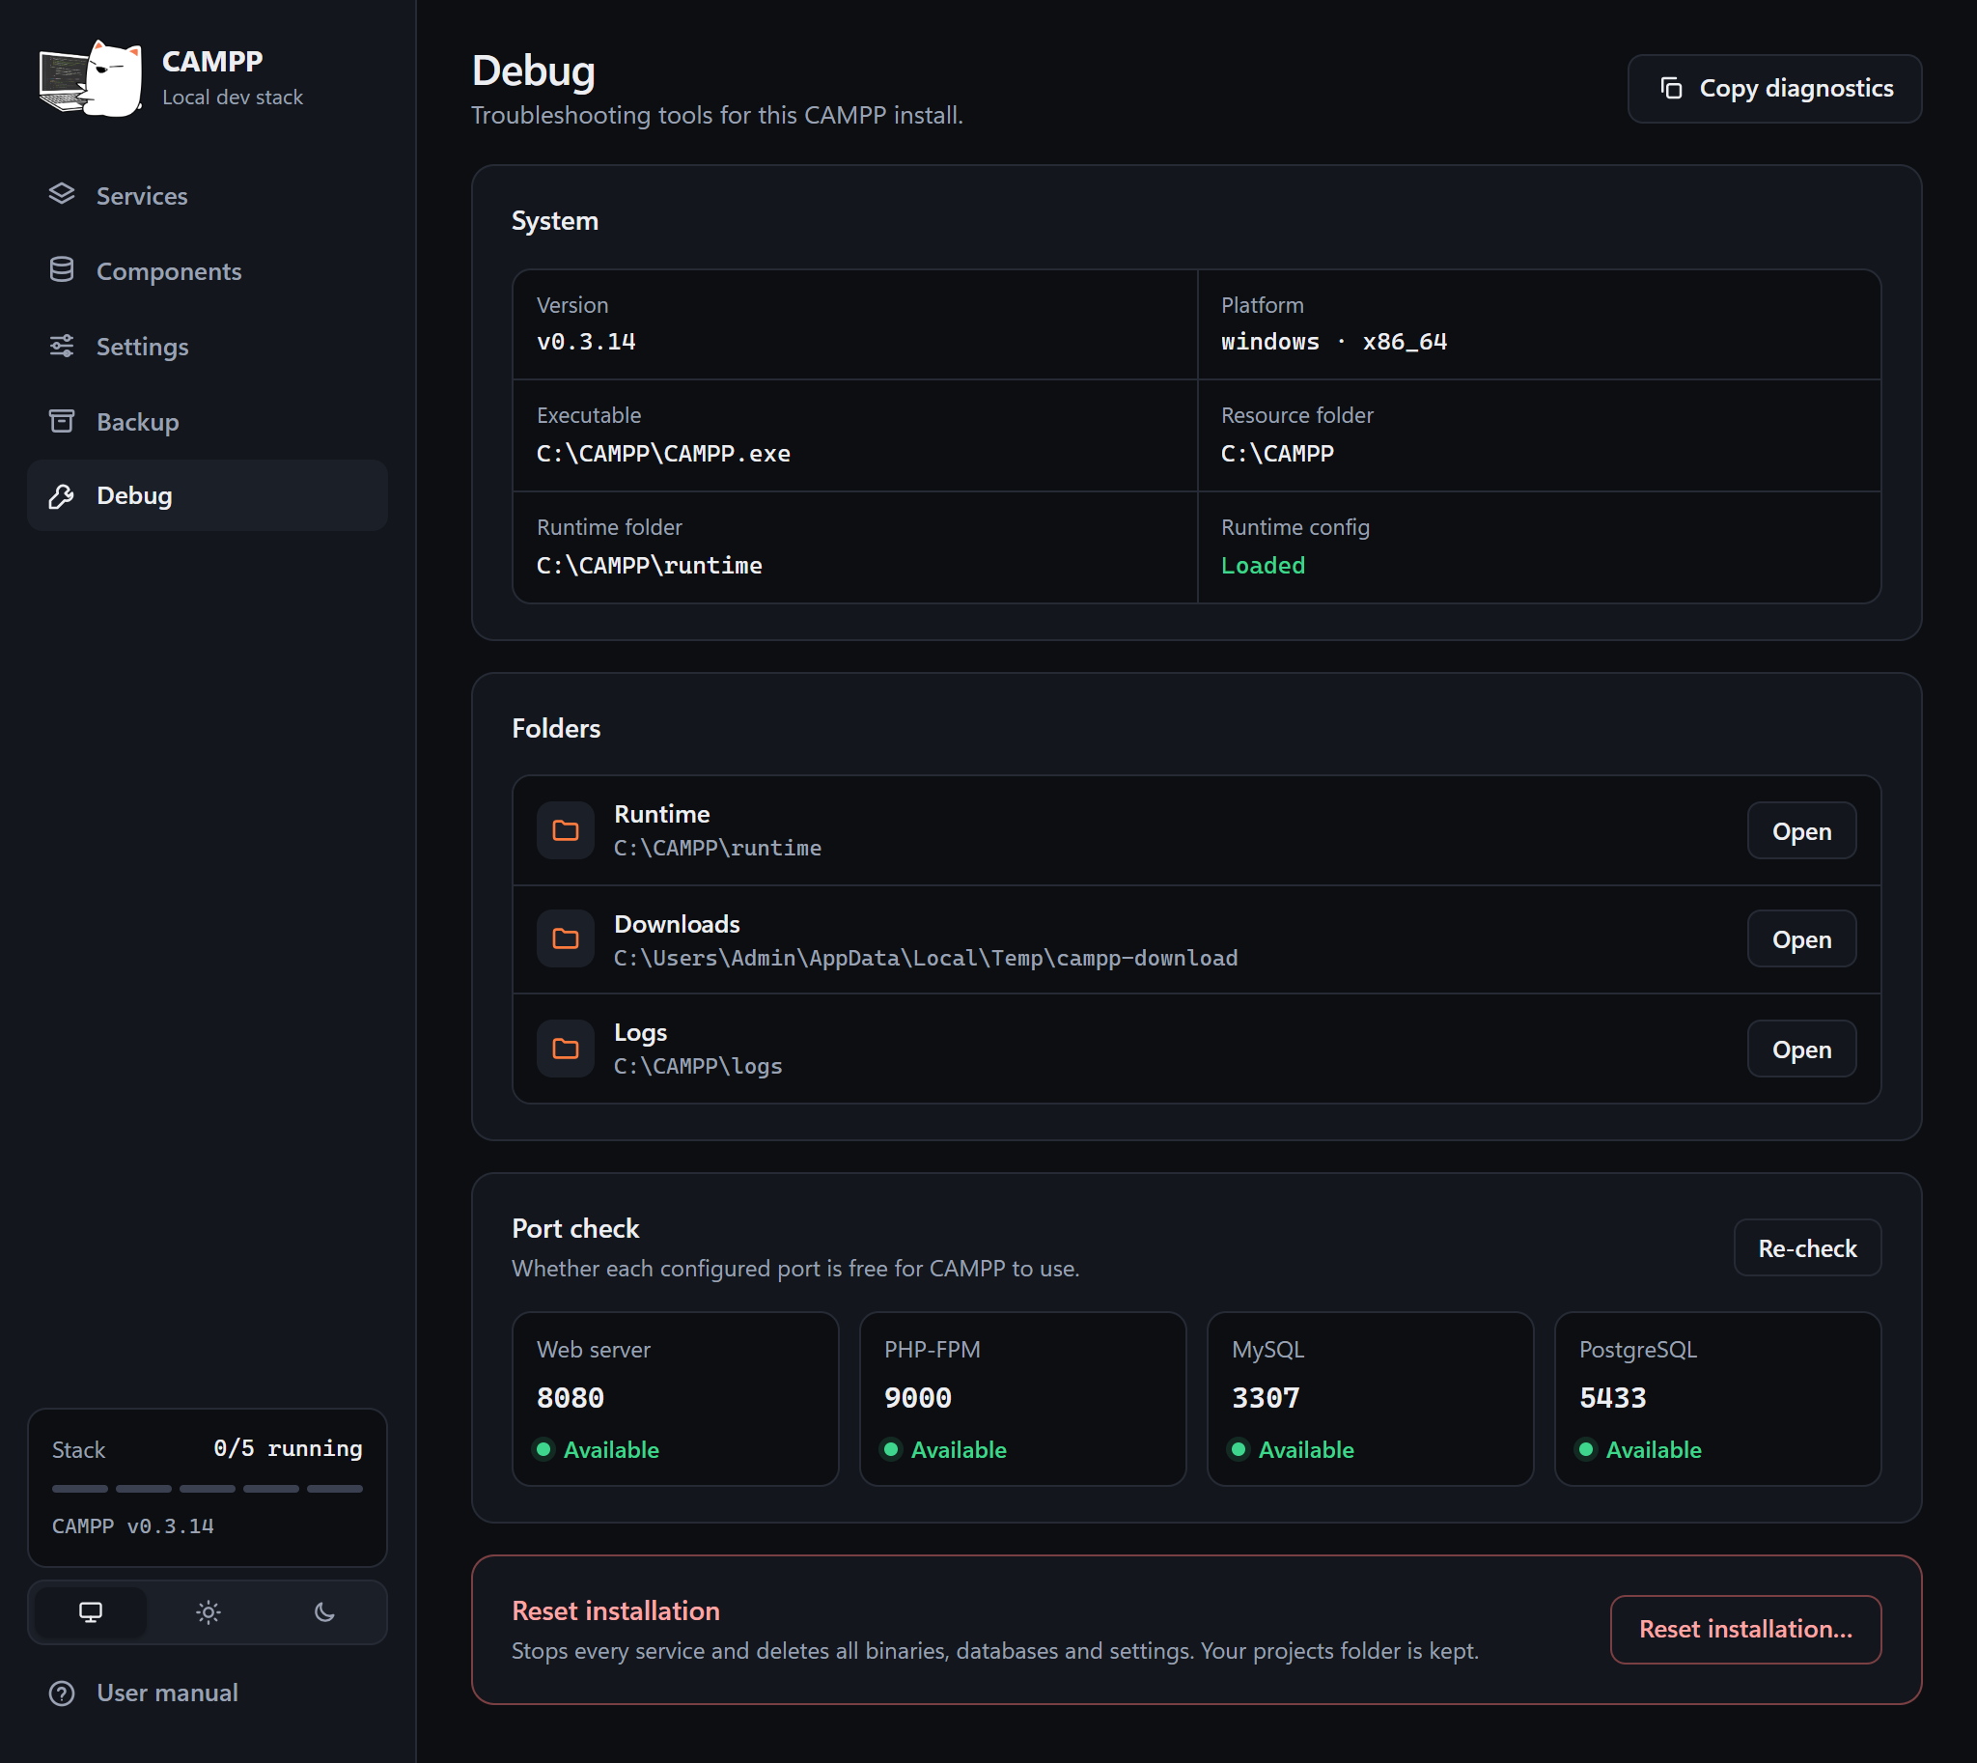Click Reset installation... button

tap(1745, 1630)
